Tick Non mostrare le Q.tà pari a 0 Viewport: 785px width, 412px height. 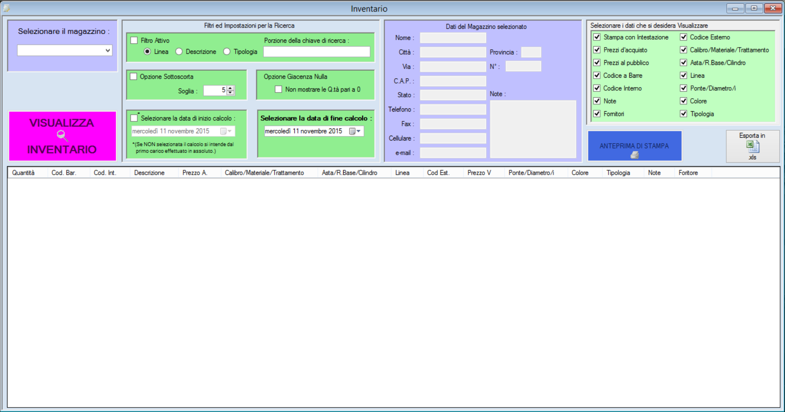278,89
